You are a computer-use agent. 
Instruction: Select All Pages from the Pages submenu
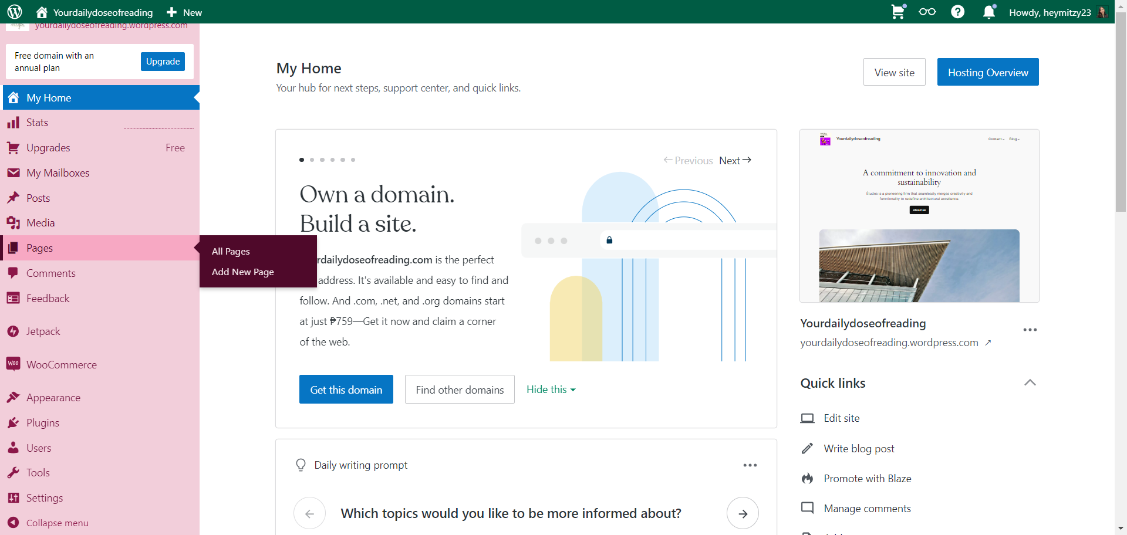pos(231,251)
